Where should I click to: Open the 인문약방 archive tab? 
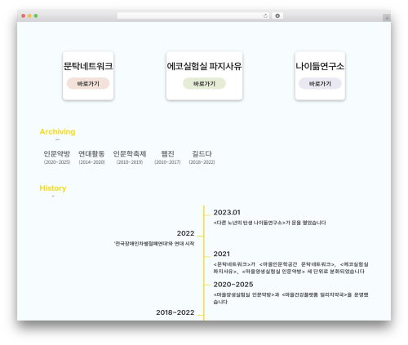[57, 157]
